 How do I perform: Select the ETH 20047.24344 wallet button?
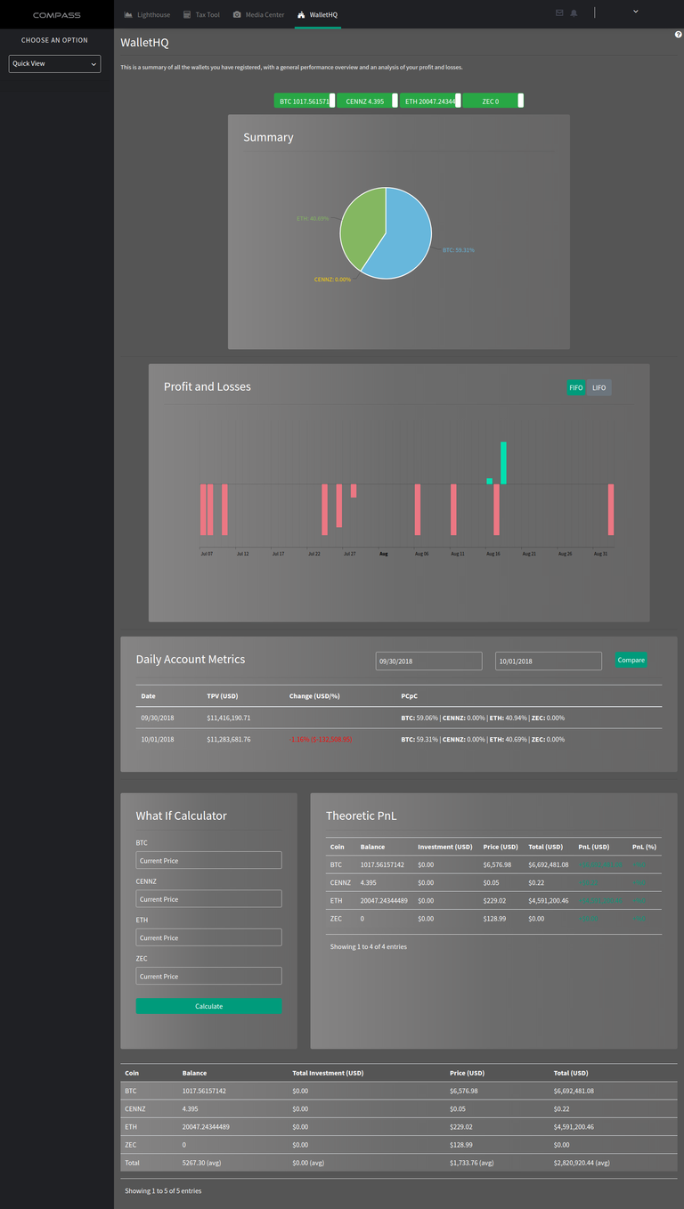[428, 101]
